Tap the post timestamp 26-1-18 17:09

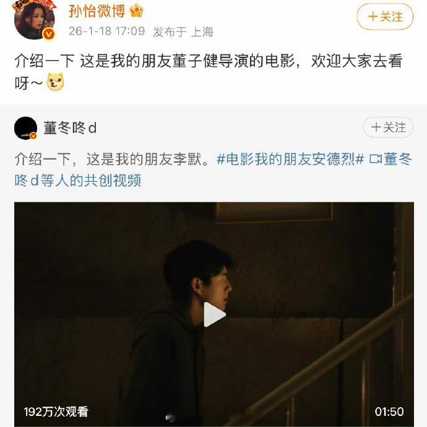(x=106, y=31)
